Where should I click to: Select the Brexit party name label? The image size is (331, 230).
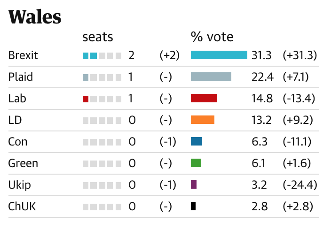pyautogui.click(x=23, y=55)
